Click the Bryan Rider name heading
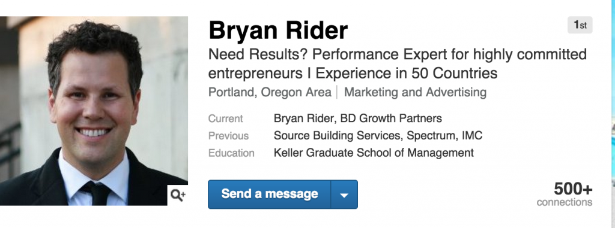 tap(278, 31)
